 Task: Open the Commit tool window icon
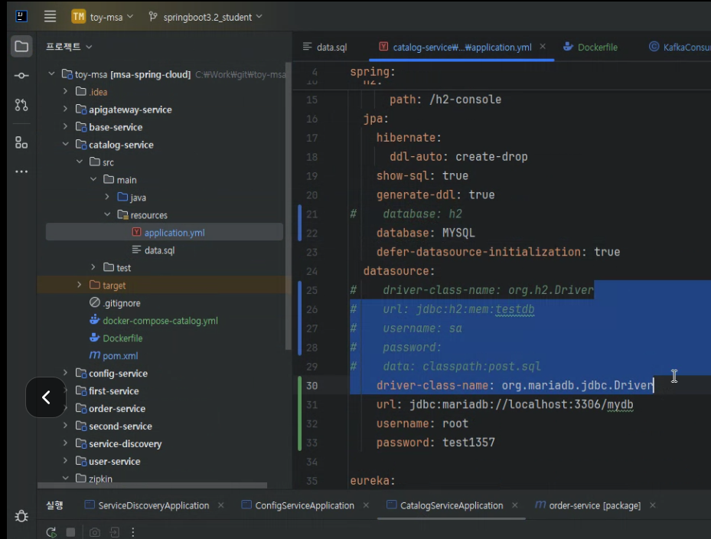click(x=21, y=75)
